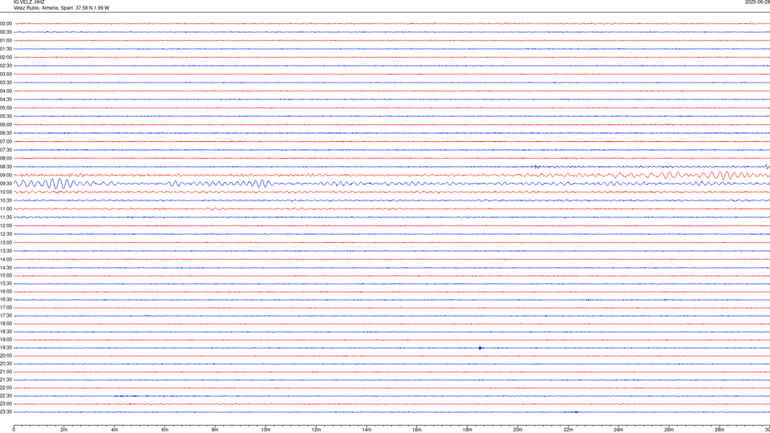The image size is (770, 433).
Task: Click the 16m tick label on time axis
Action: click(417, 430)
